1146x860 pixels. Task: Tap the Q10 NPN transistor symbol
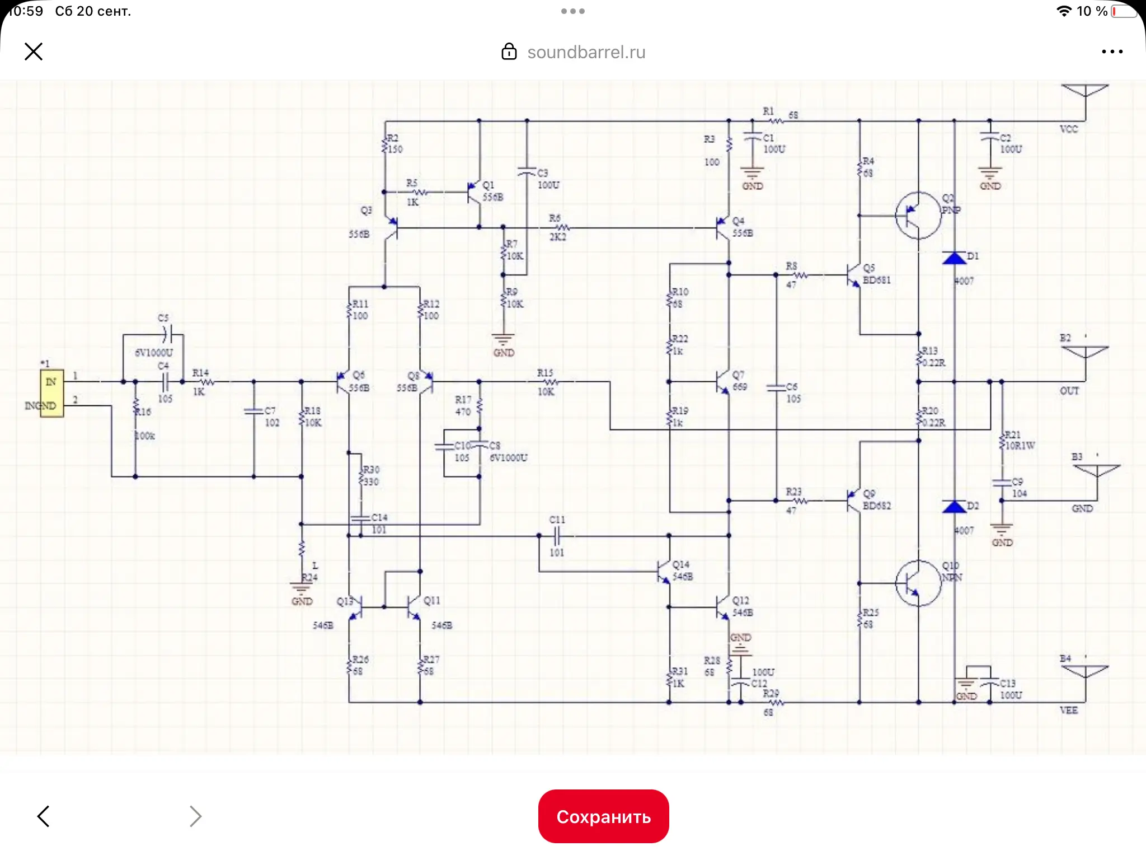pos(918,583)
